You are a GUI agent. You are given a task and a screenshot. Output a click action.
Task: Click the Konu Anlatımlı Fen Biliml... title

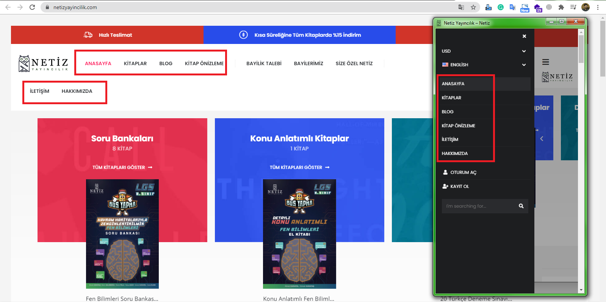click(299, 299)
